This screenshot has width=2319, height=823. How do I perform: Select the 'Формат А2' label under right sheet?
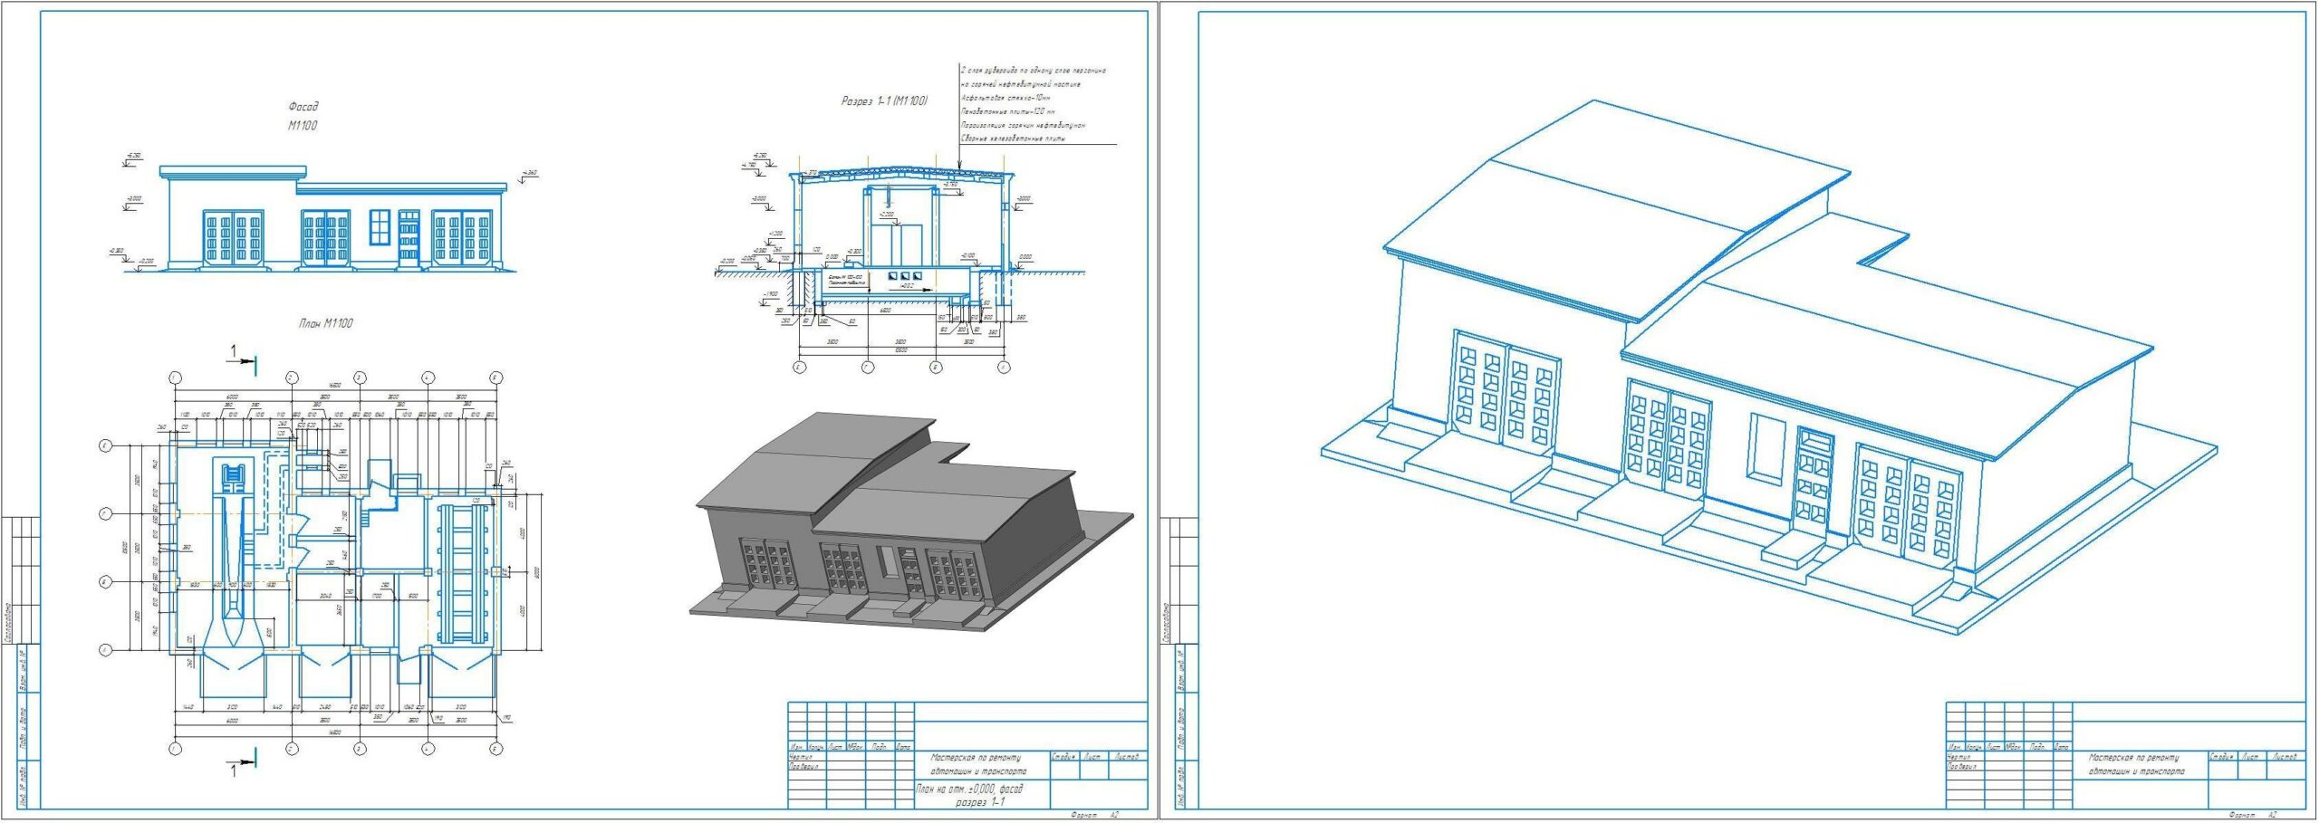2254,815
